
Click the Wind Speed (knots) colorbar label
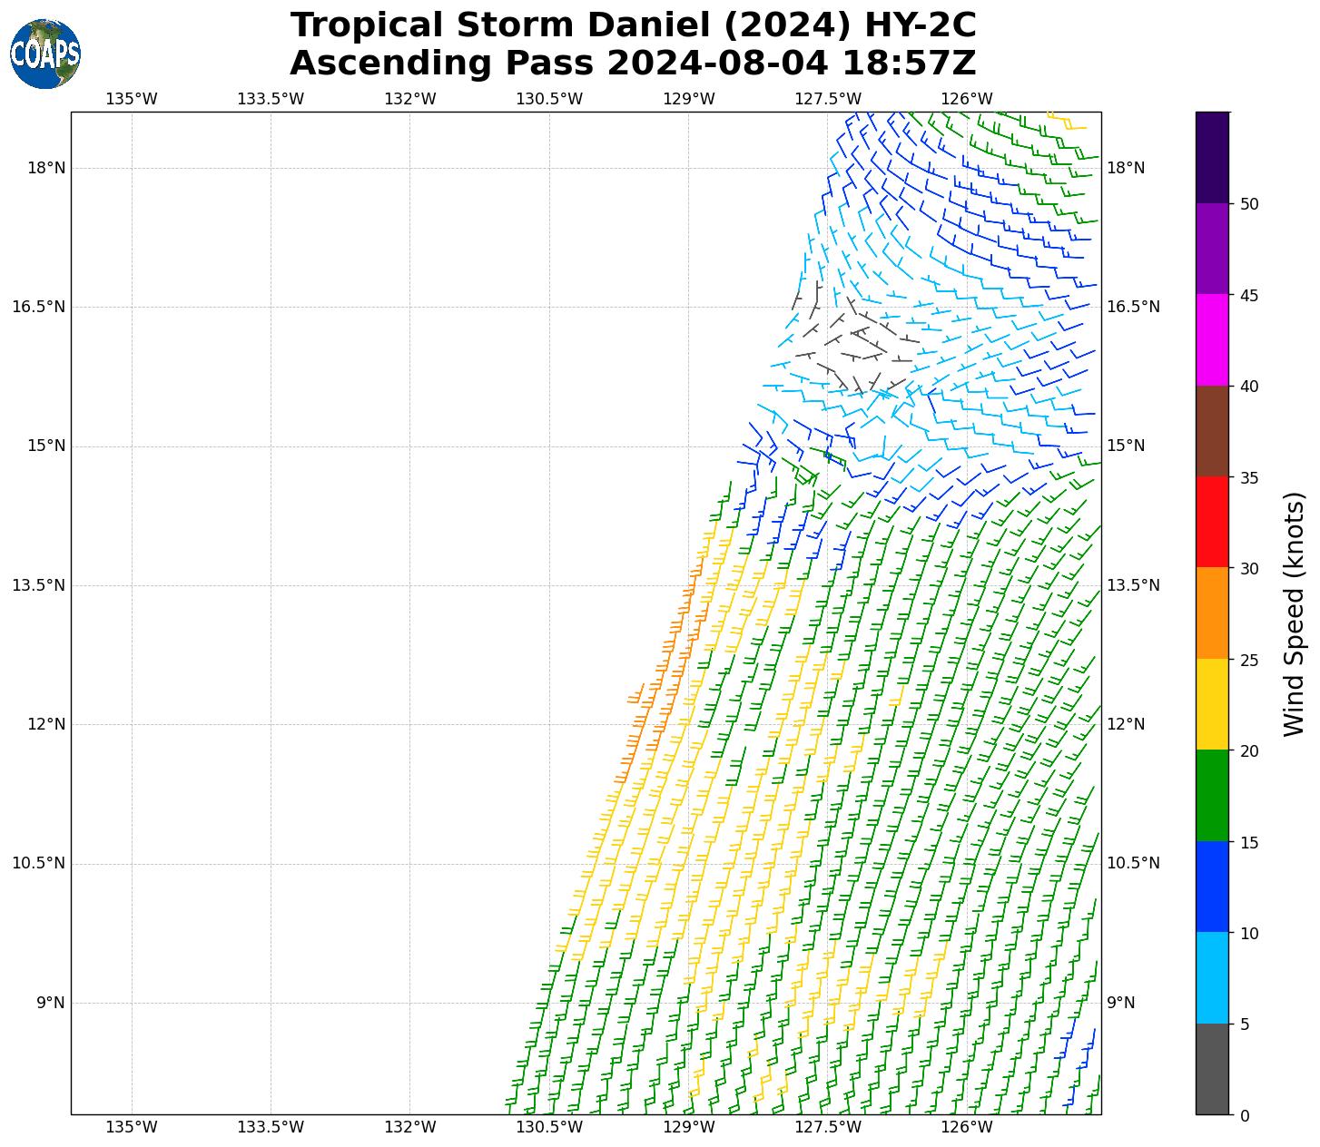[x=1294, y=614]
